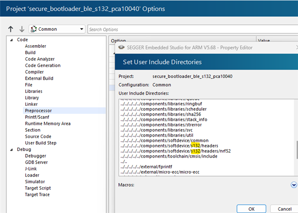This screenshot has height=213, width=298.
Task: Click the external/micro-ecc/micro-ecc line
Action: [x=160, y=172]
